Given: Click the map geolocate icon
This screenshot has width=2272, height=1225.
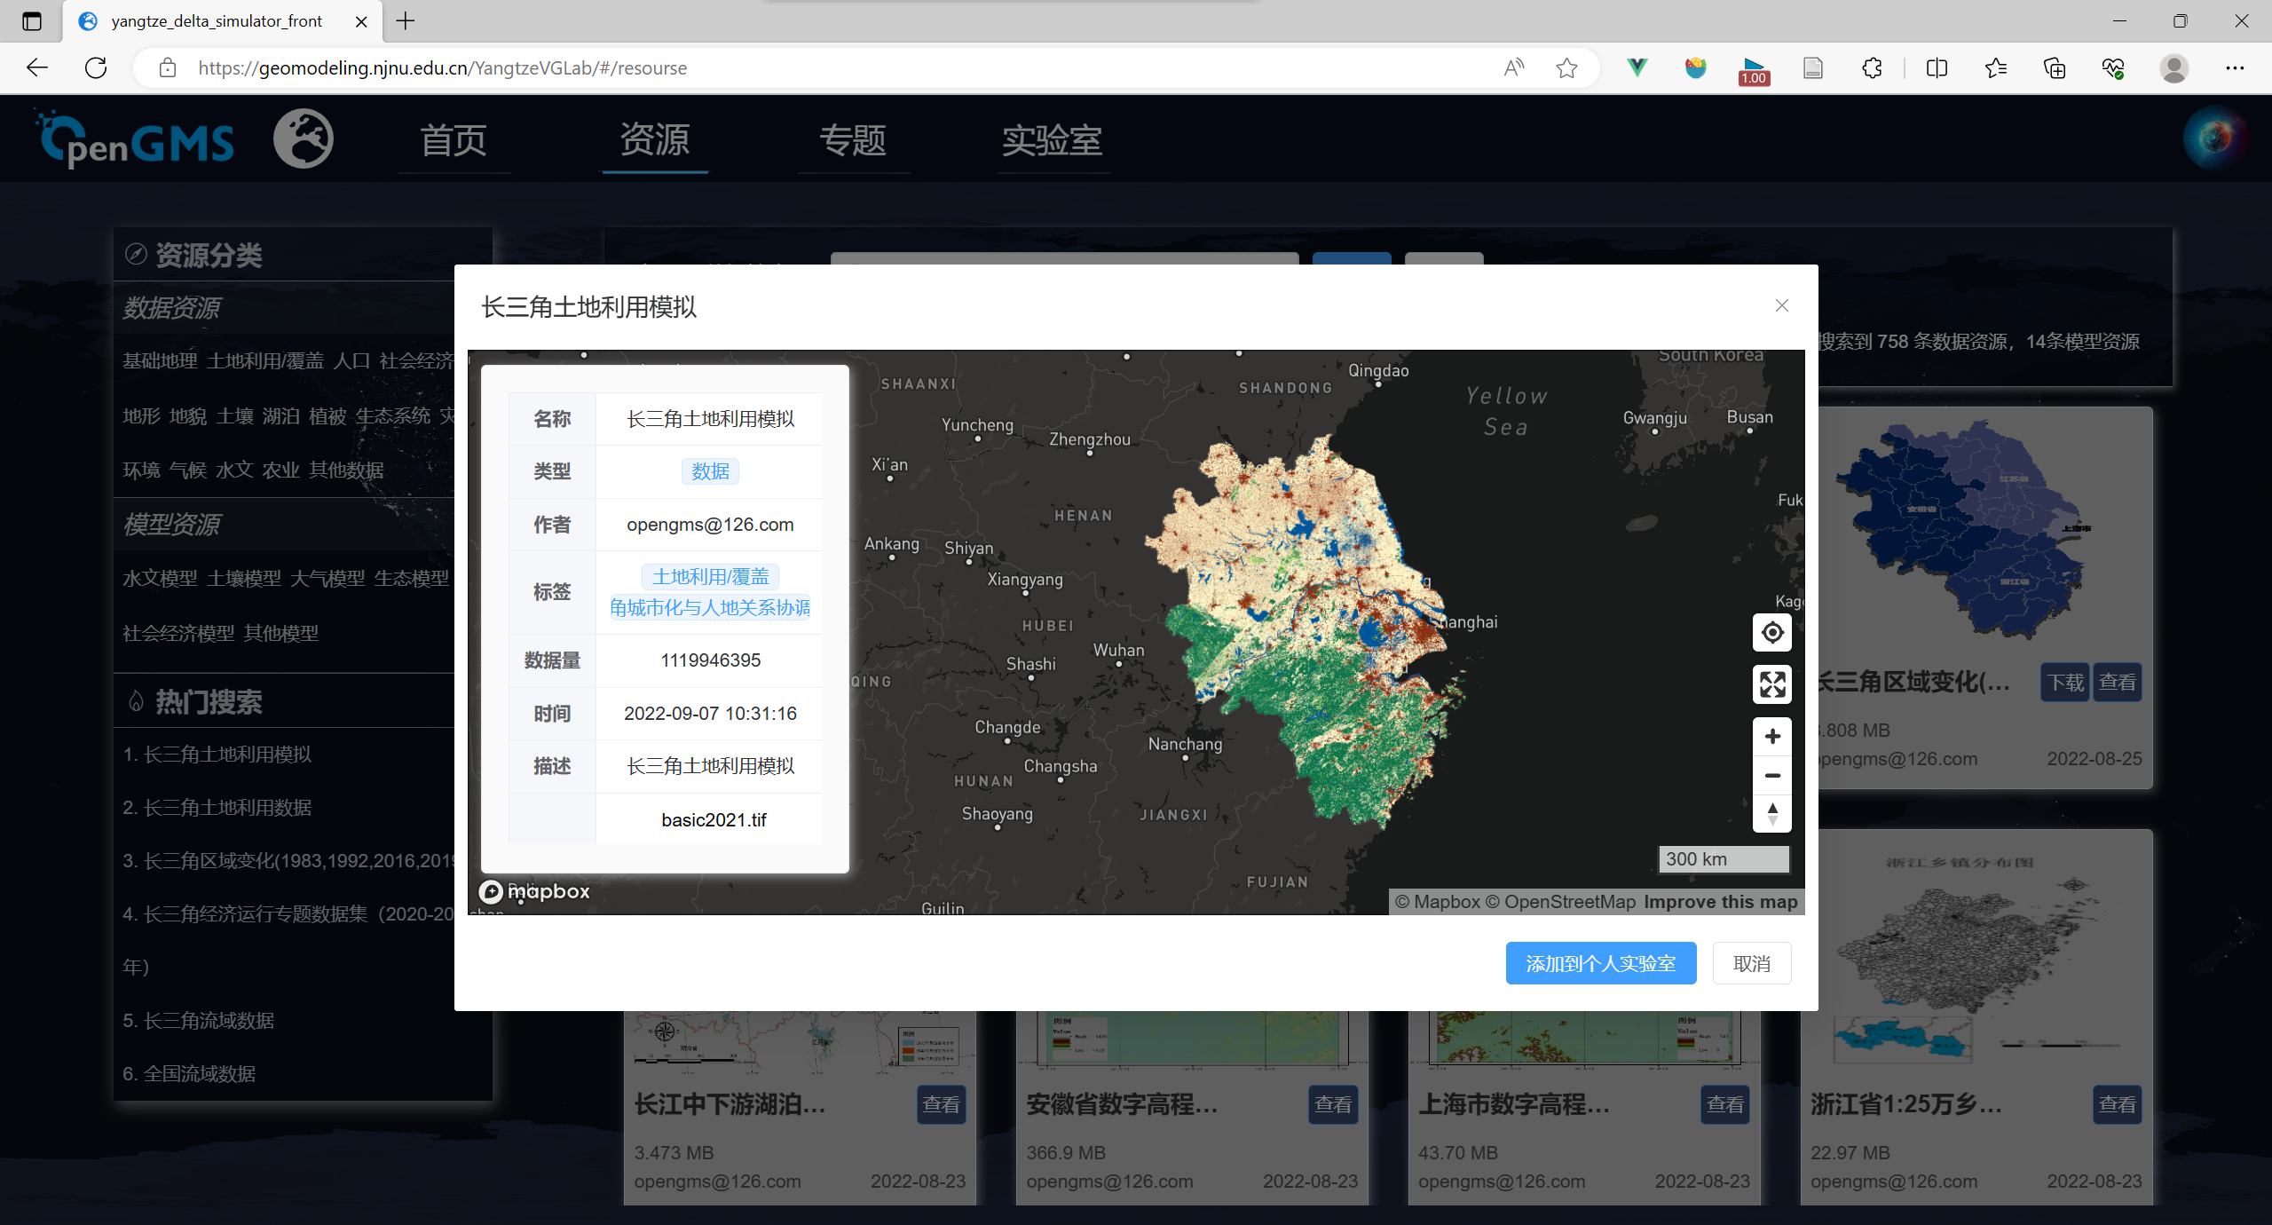Looking at the screenshot, I should coord(1771,633).
